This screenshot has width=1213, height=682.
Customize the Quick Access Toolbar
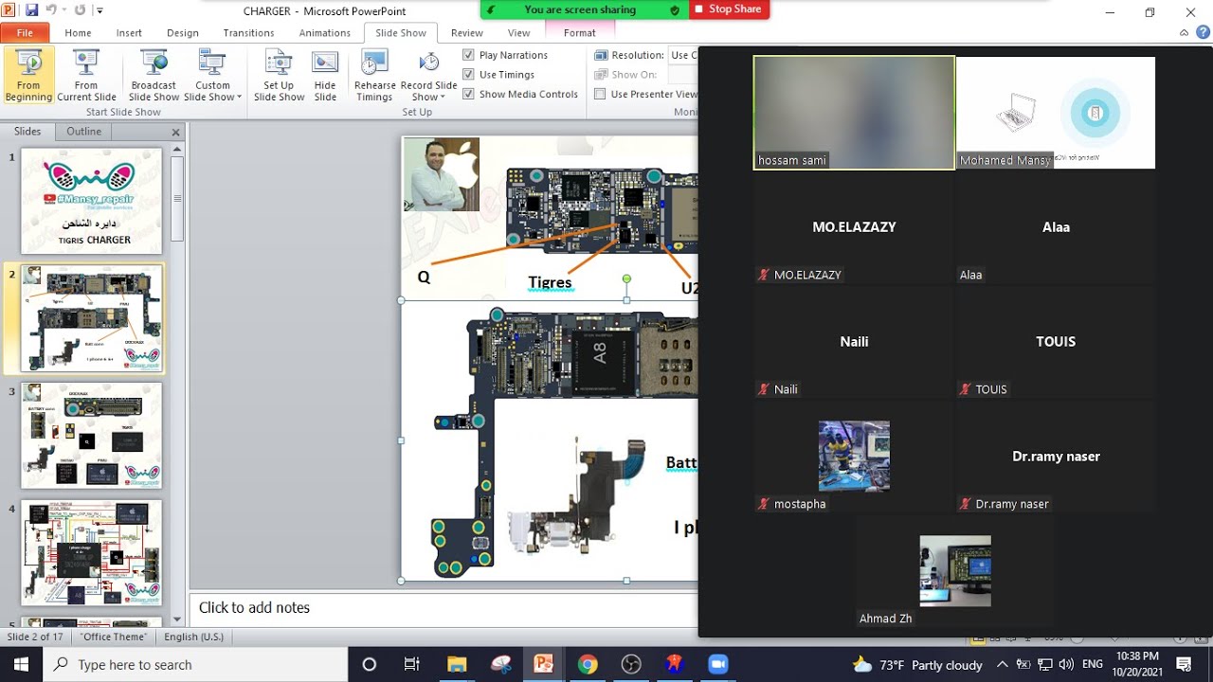click(x=100, y=11)
